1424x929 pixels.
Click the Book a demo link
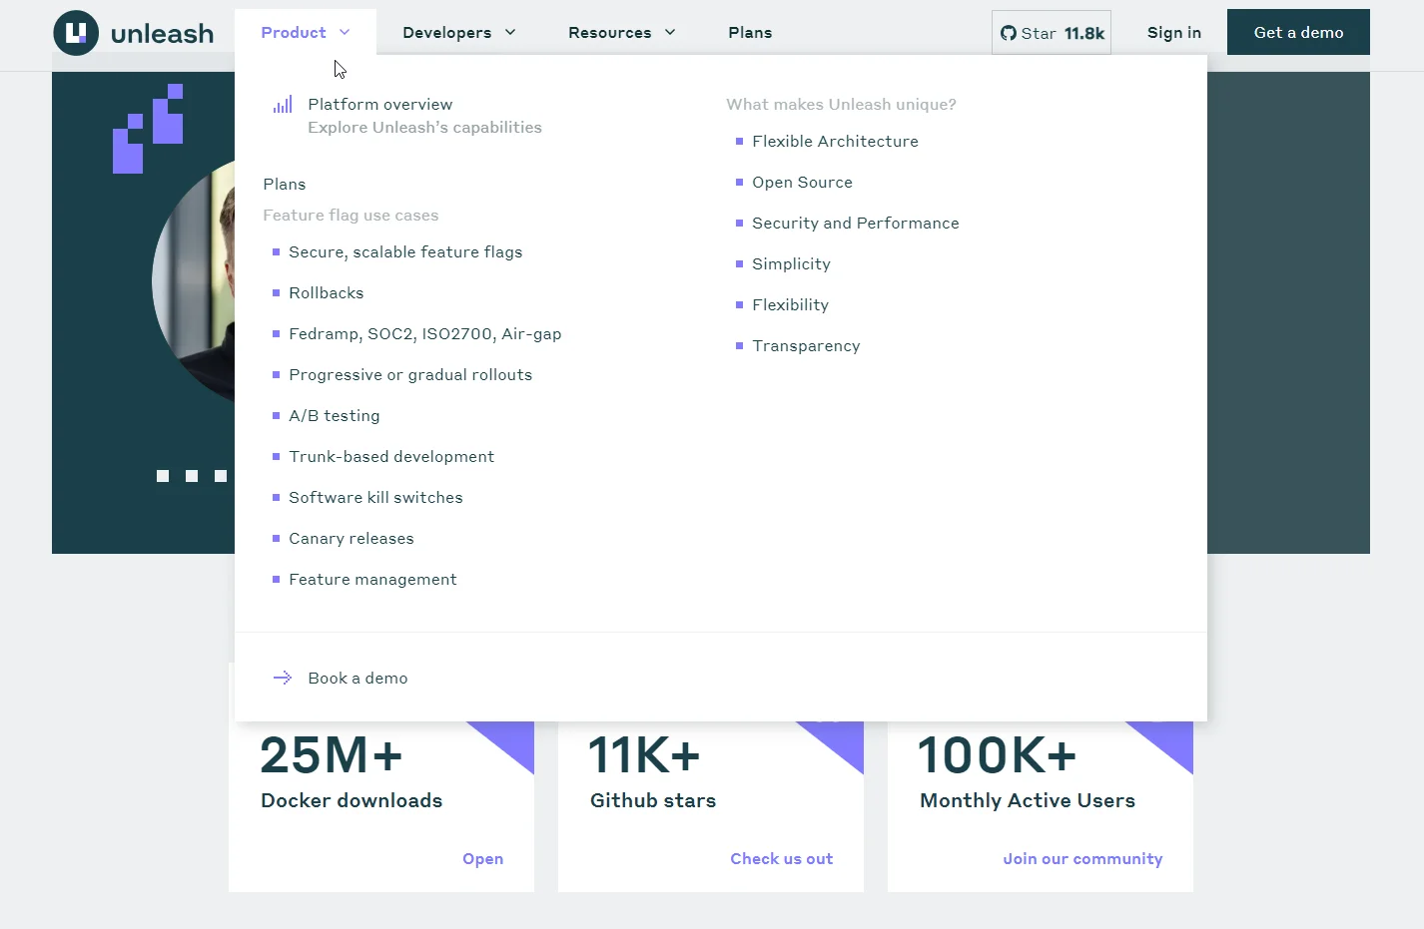(x=357, y=678)
